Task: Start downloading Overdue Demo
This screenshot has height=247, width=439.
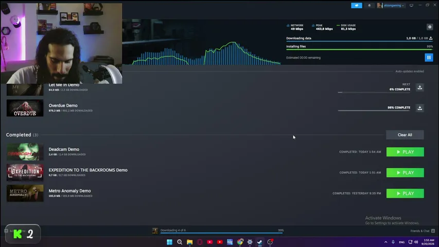Action: [x=419, y=108]
